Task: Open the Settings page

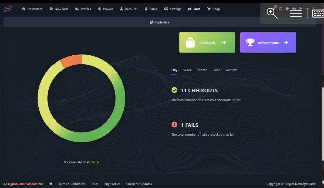Action: (x=173, y=9)
